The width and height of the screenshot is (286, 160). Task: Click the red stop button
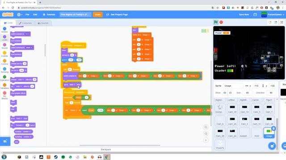pos(221,22)
